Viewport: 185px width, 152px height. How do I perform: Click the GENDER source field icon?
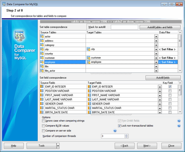(x=42, y=104)
